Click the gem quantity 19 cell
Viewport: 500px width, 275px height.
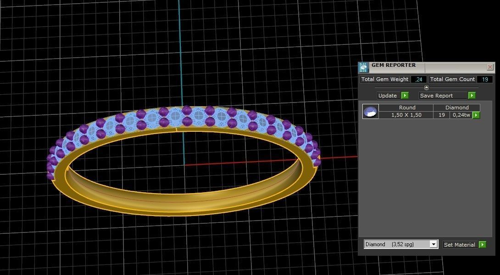(442, 115)
